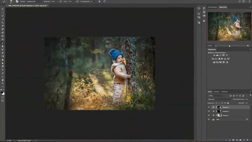Add an Invert adjustment layer
This screenshot has width=252, height=142.
[x=214, y=62]
